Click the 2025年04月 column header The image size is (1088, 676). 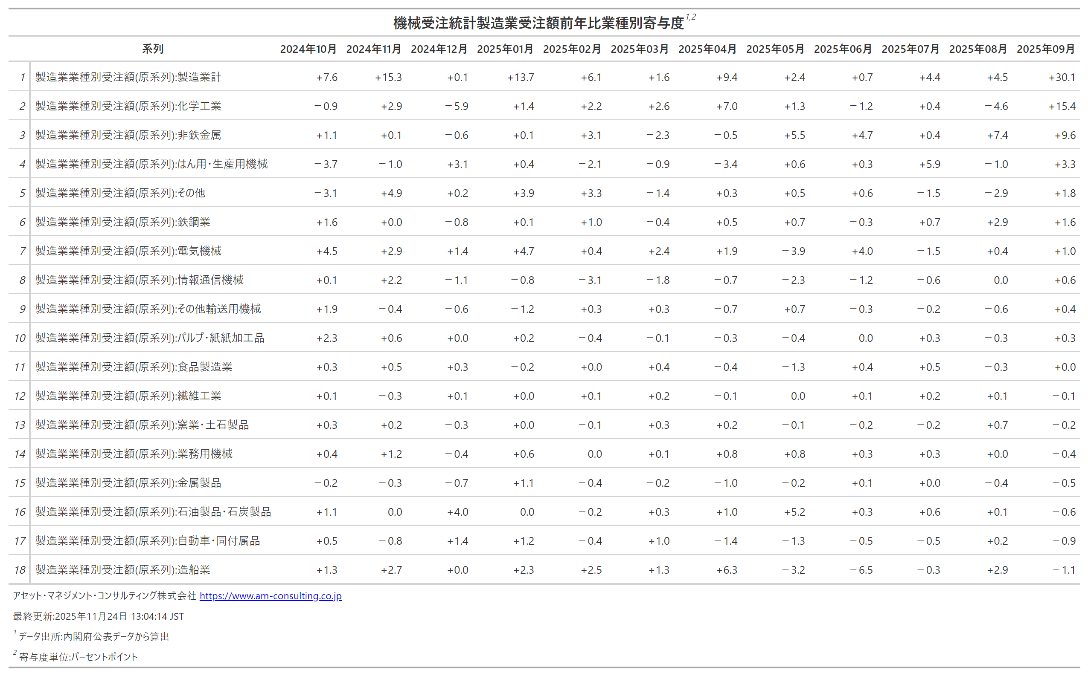tap(707, 49)
